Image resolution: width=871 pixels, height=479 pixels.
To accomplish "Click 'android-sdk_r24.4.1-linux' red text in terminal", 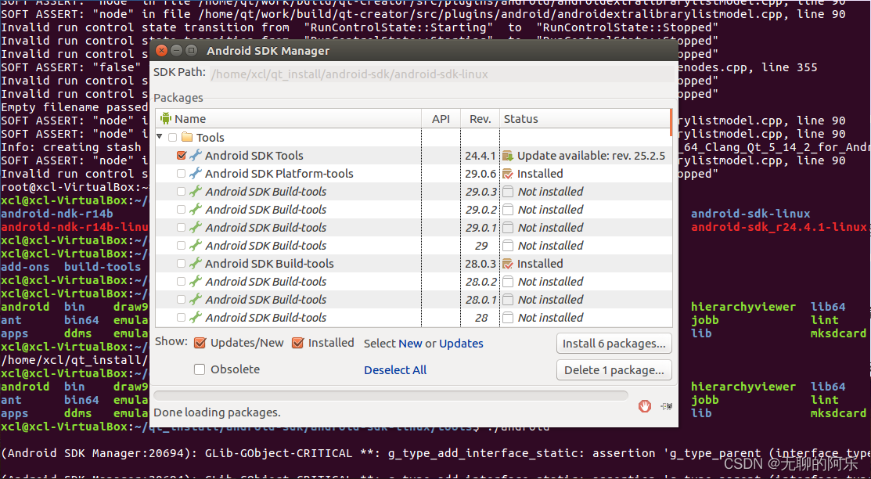I will click(x=779, y=227).
